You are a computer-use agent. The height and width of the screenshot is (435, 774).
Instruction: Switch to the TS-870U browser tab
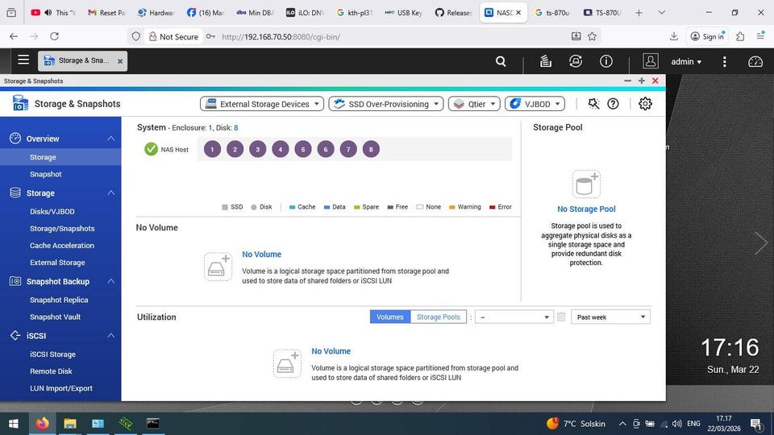(x=601, y=13)
